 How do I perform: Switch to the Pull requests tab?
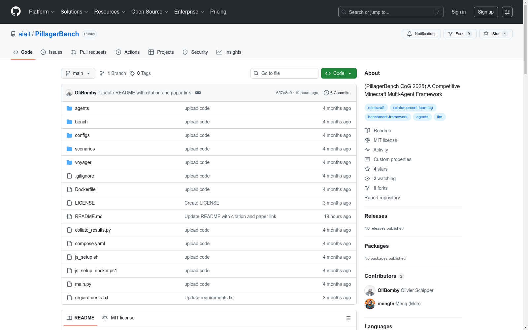click(x=89, y=52)
